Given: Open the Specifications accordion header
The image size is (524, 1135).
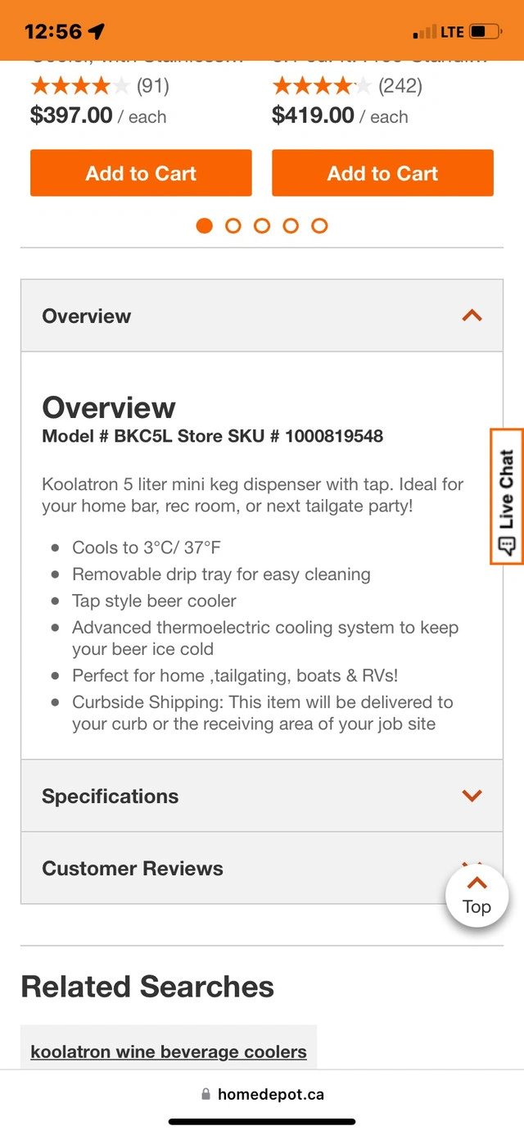Looking at the screenshot, I should 111,797.
